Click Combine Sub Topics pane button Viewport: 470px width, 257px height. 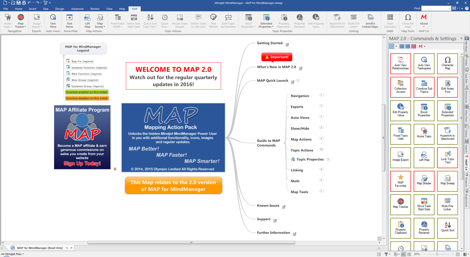coord(424,87)
